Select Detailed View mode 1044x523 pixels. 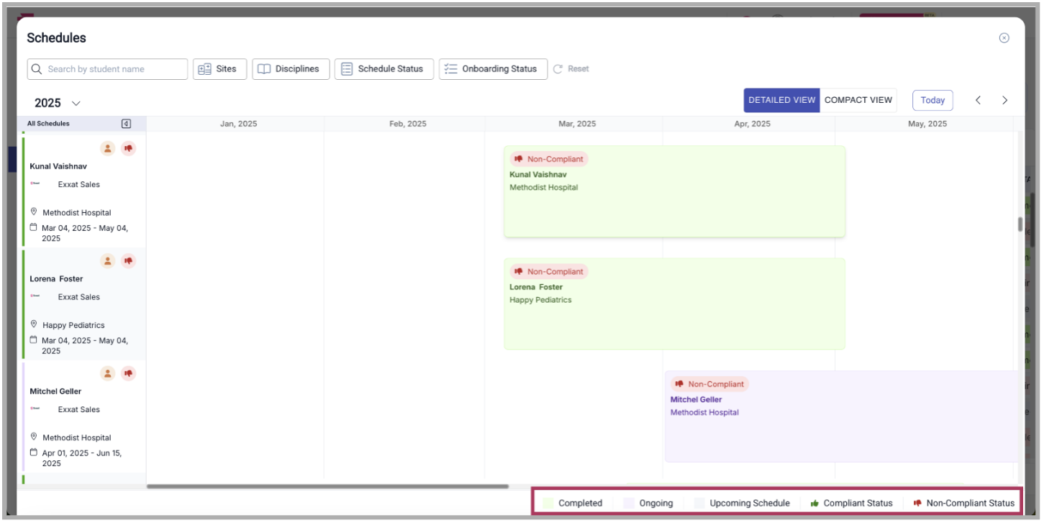click(x=781, y=101)
